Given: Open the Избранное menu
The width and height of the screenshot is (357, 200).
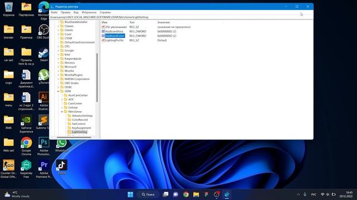Looking at the screenshot, I should [x=89, y=12].
